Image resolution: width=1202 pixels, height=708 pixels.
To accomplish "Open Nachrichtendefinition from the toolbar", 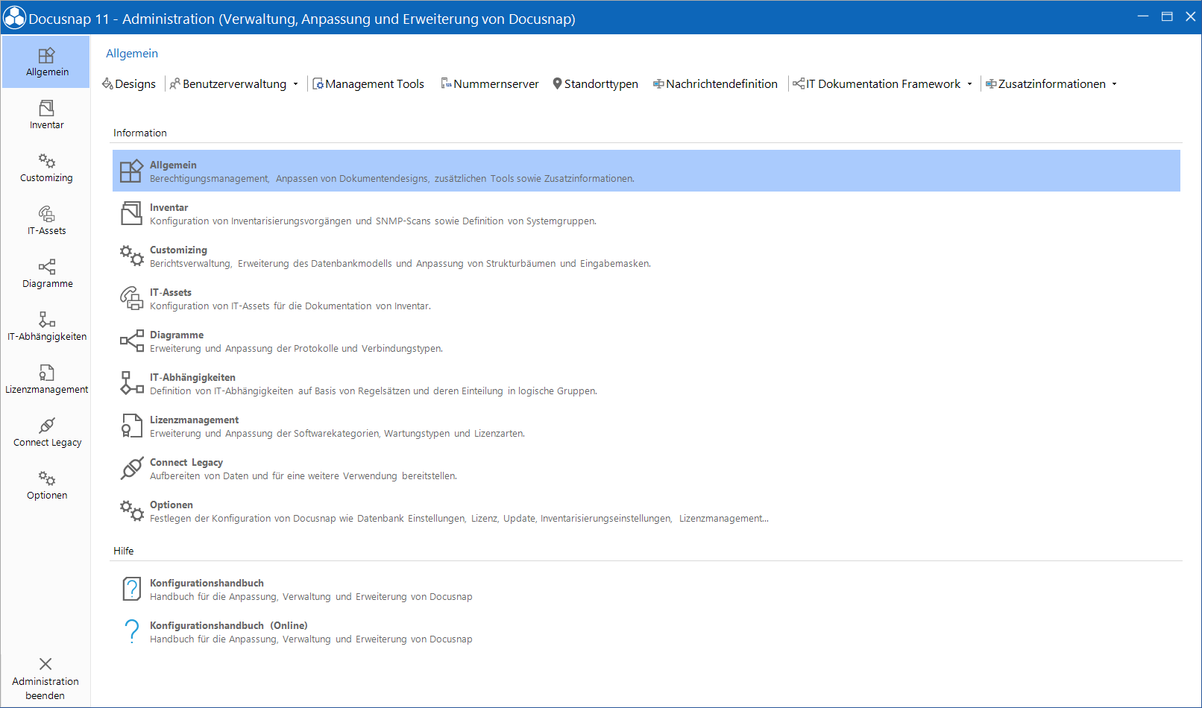I will coord(715,84).
